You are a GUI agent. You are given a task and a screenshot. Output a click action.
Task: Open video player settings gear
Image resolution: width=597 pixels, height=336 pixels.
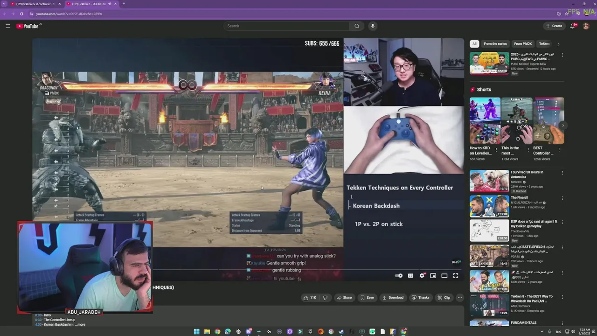pyautogui.click(x=422, y=276)
